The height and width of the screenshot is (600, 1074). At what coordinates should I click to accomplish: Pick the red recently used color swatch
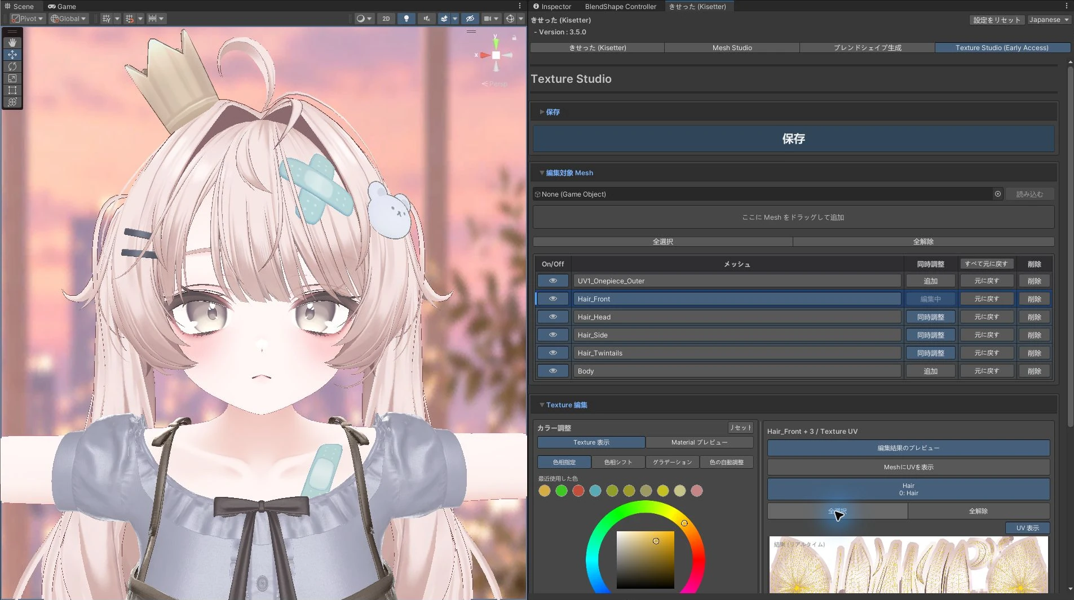(578, 491)
